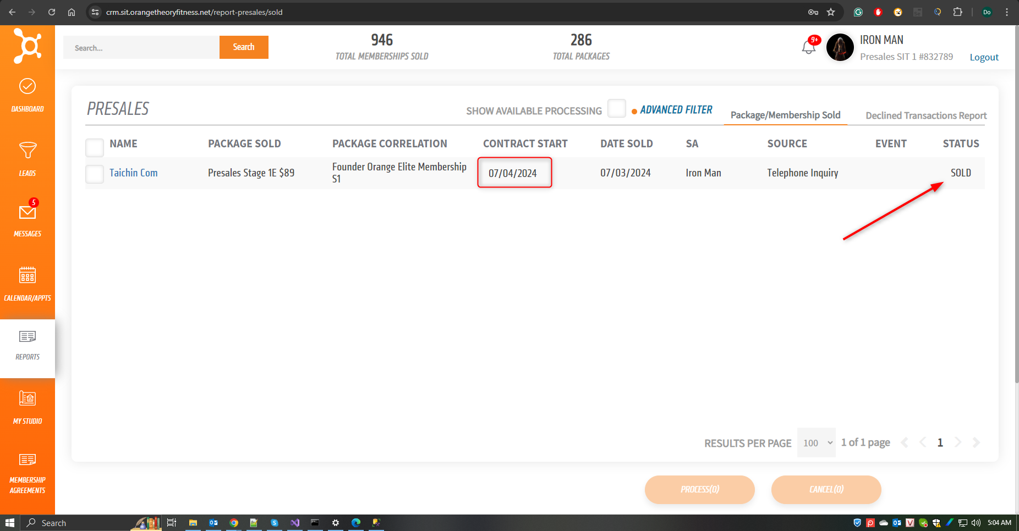Screen dimensions: 1019x531
Task: Click the browser address bar URL
Action: 194,12
